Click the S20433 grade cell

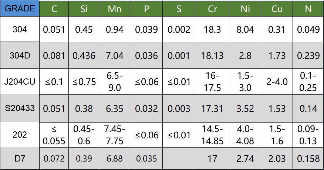[x=20, y=108]
